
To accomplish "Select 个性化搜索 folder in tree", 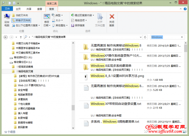I will 22,104.
